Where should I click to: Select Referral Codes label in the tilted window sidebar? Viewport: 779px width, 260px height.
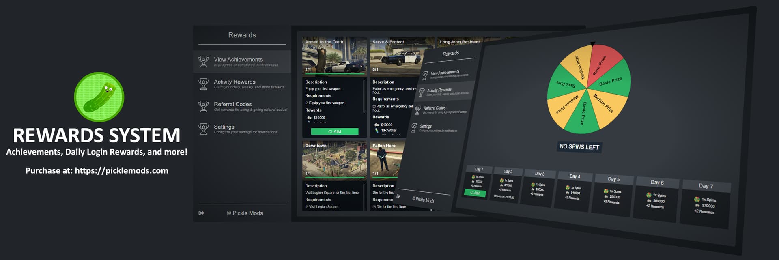point(435,108)
